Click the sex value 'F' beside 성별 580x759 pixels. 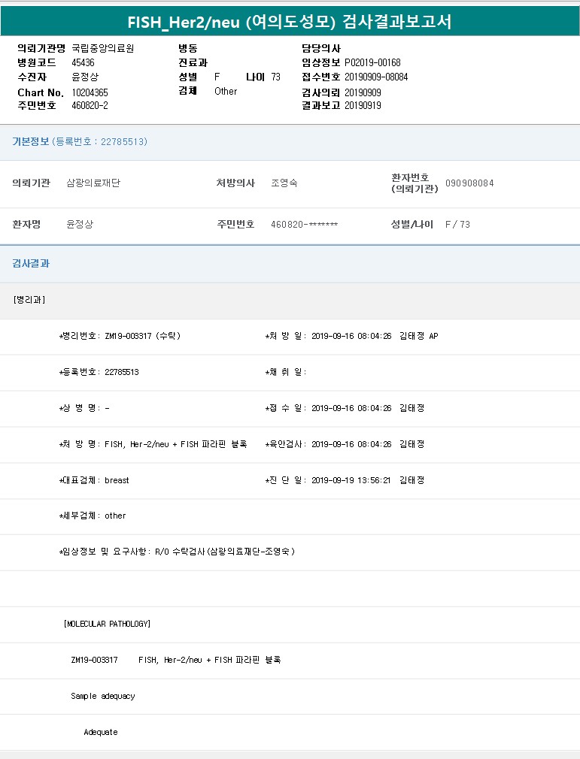click(x=217, y=77)
